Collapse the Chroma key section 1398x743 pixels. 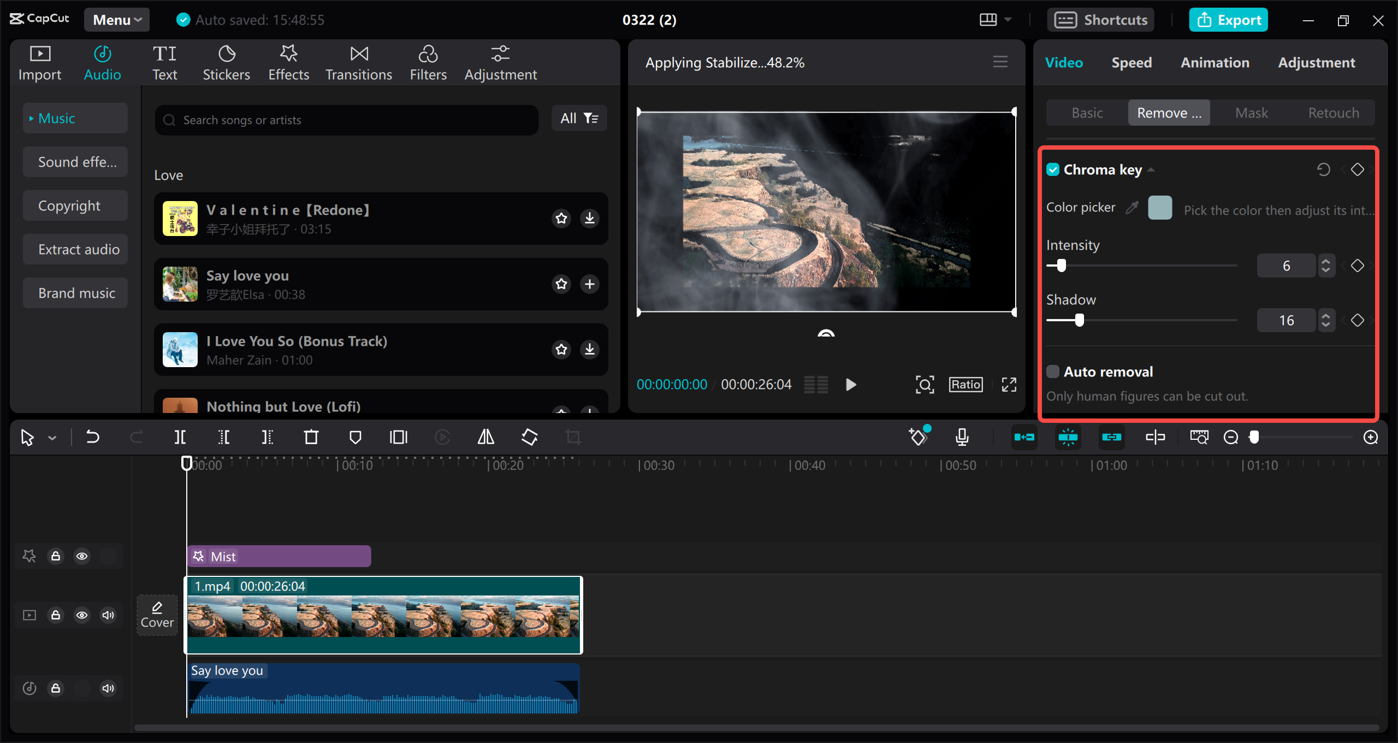pos(1152,169)
